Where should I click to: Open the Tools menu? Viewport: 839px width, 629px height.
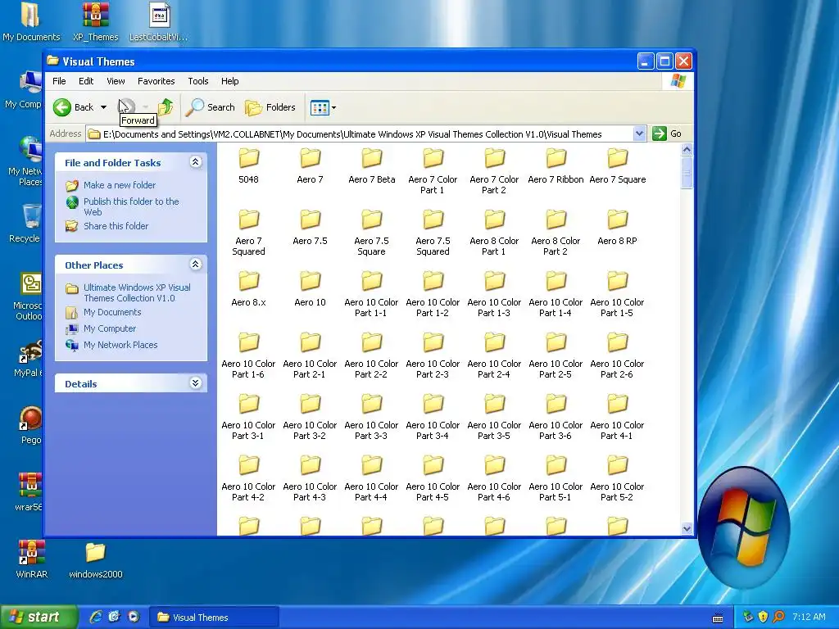[x=198, y=81]
